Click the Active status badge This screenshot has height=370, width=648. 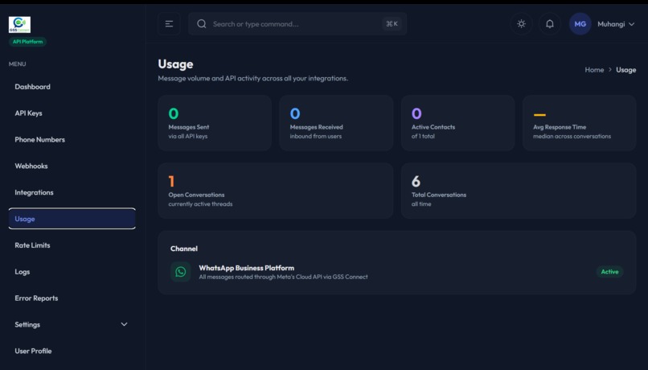pos(609,272)
